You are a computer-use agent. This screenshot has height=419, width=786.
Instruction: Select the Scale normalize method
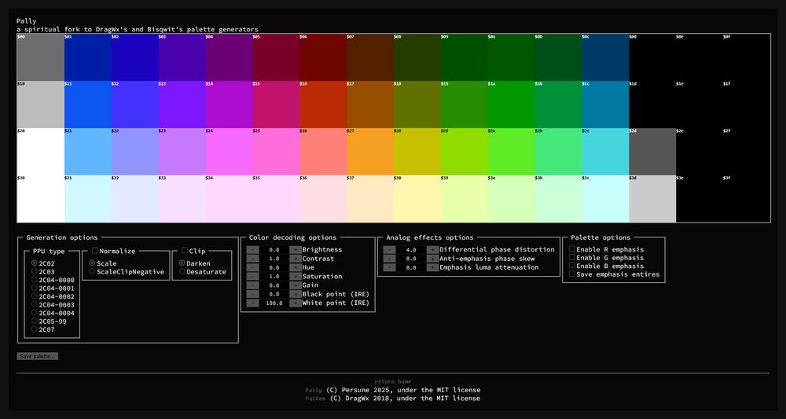click(92, 263)
